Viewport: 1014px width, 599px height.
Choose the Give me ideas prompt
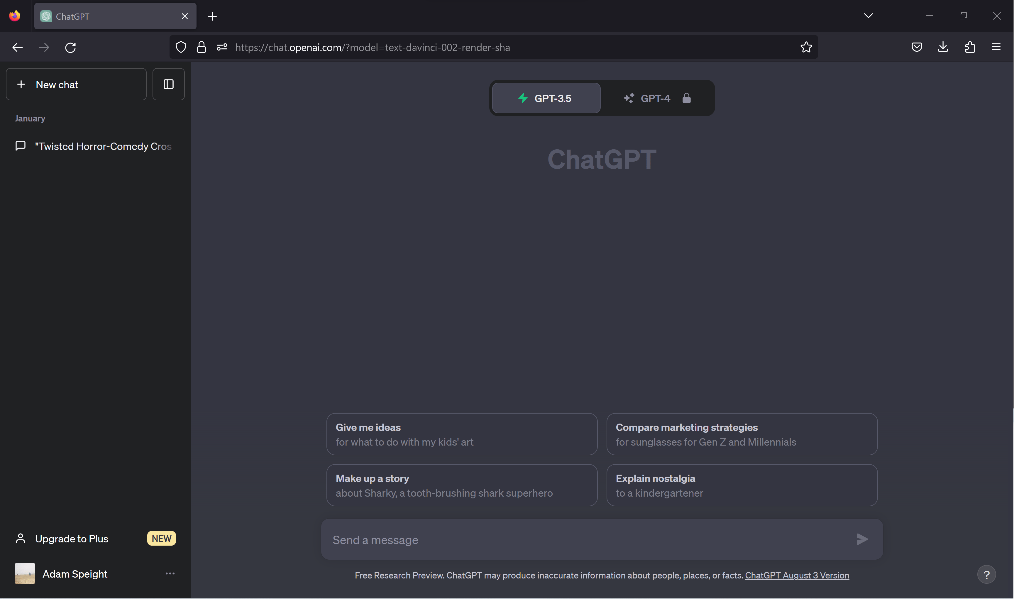(x=462, y=434)
